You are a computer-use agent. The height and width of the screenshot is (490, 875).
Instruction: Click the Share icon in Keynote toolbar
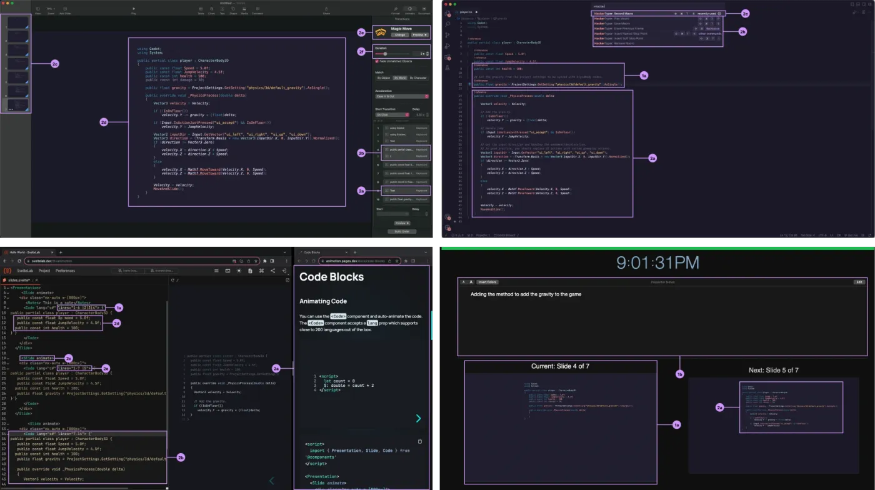[x=326, y=9]
